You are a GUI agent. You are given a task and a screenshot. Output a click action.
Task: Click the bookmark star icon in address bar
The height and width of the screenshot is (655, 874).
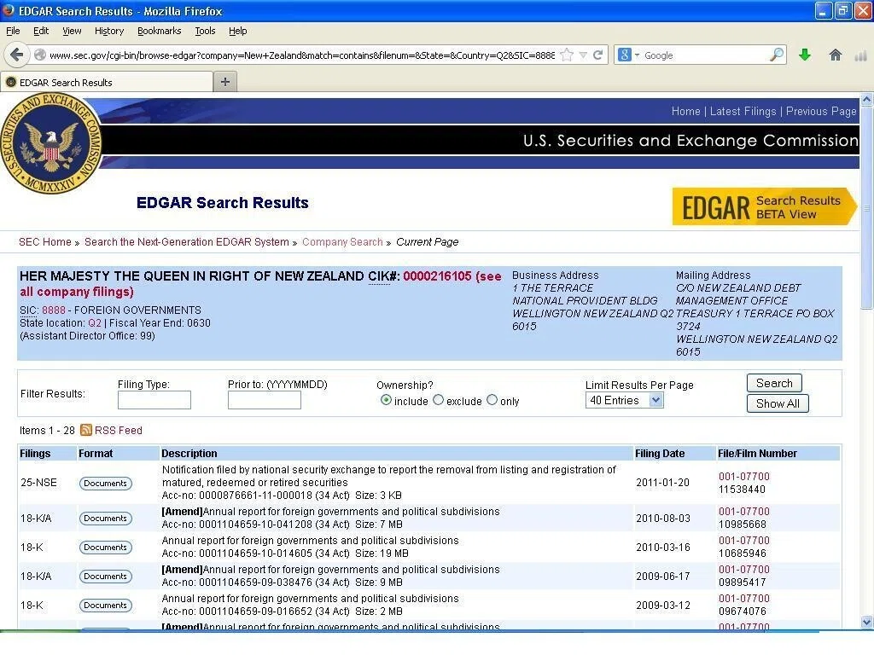click(567, 55)
